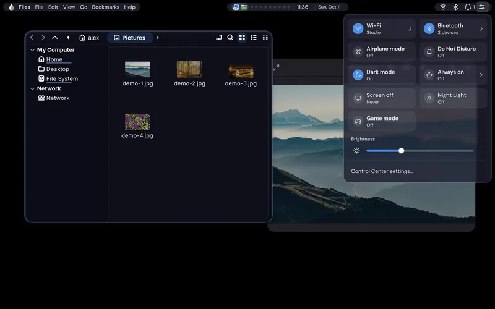The width and height of the screenshot is (495, 309).
Task: Click the right end of the Brightness track
Action: pyautogui.click(x=471, y=151)
